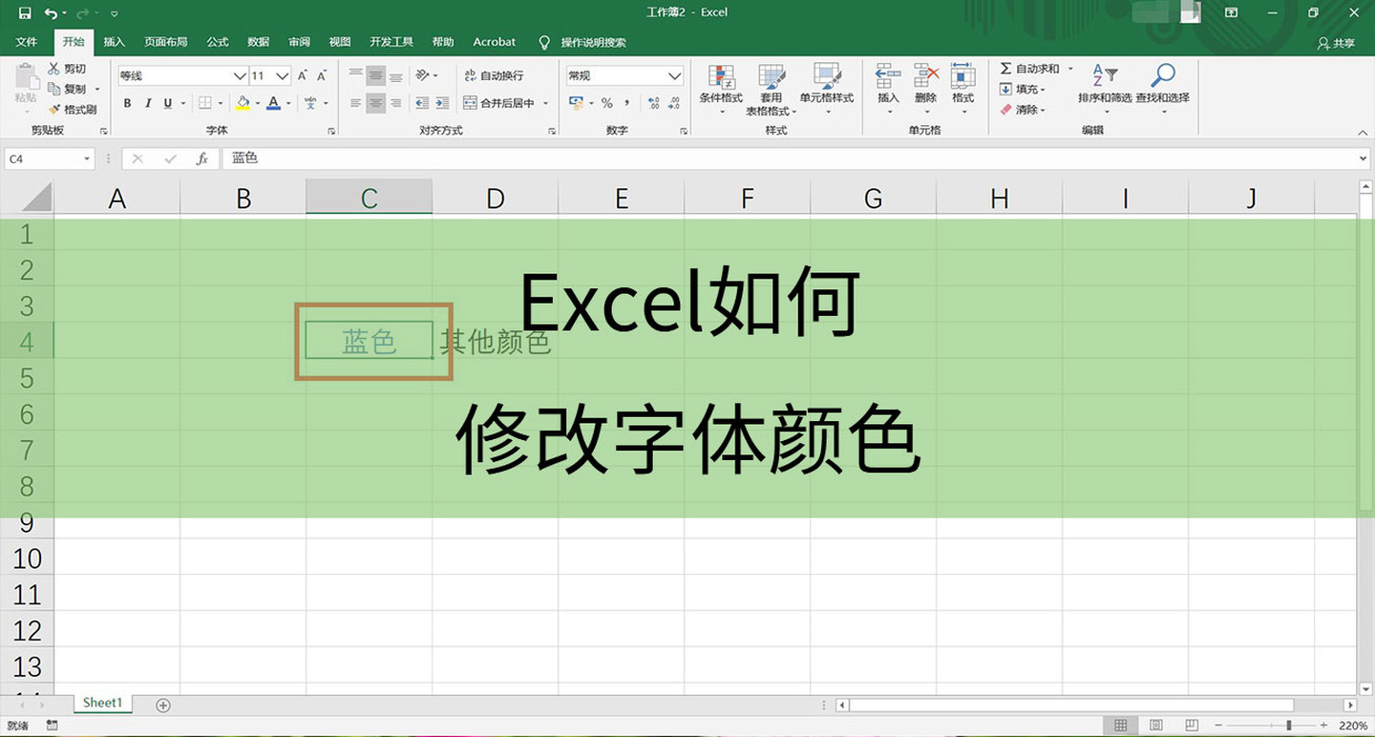Apply the fill color bucket

click(243, 103)
